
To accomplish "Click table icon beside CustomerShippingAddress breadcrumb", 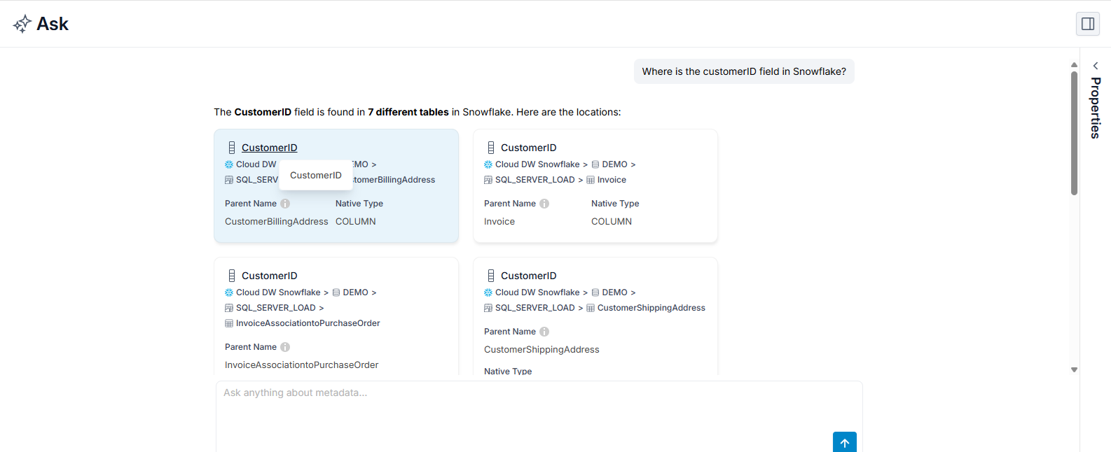I will pos(591,308).
